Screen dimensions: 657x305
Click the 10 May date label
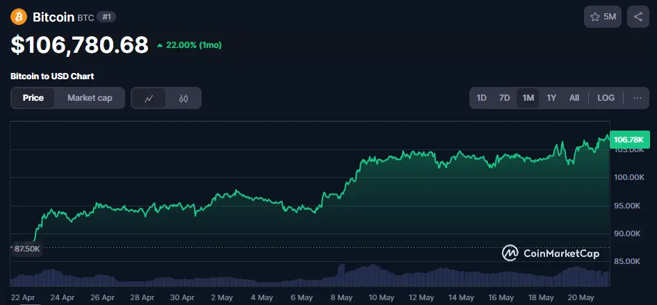[381, 297]
